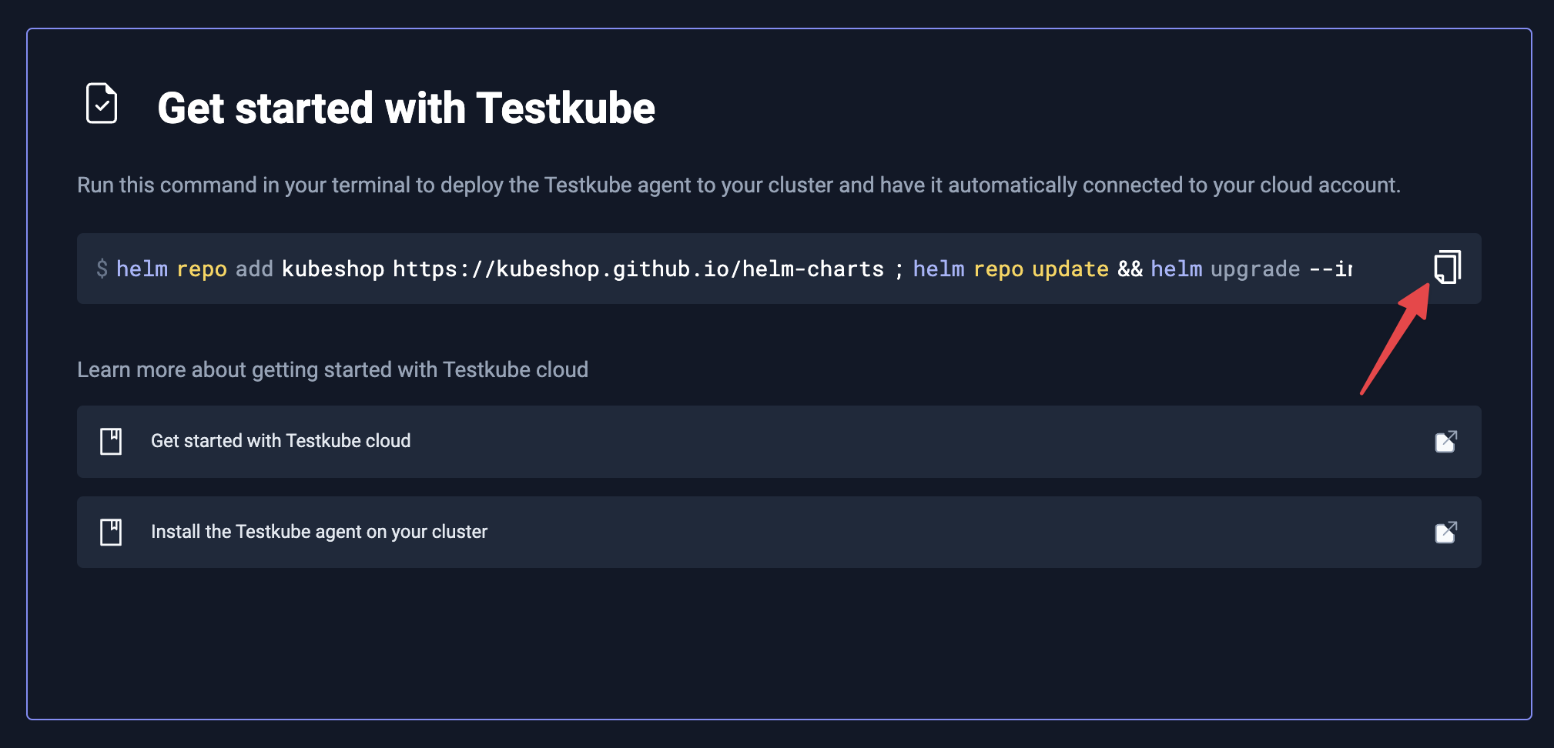Click the first 'helm' word after the prompt
This screenshot has width=1554, height=748.
coord(142,269)
